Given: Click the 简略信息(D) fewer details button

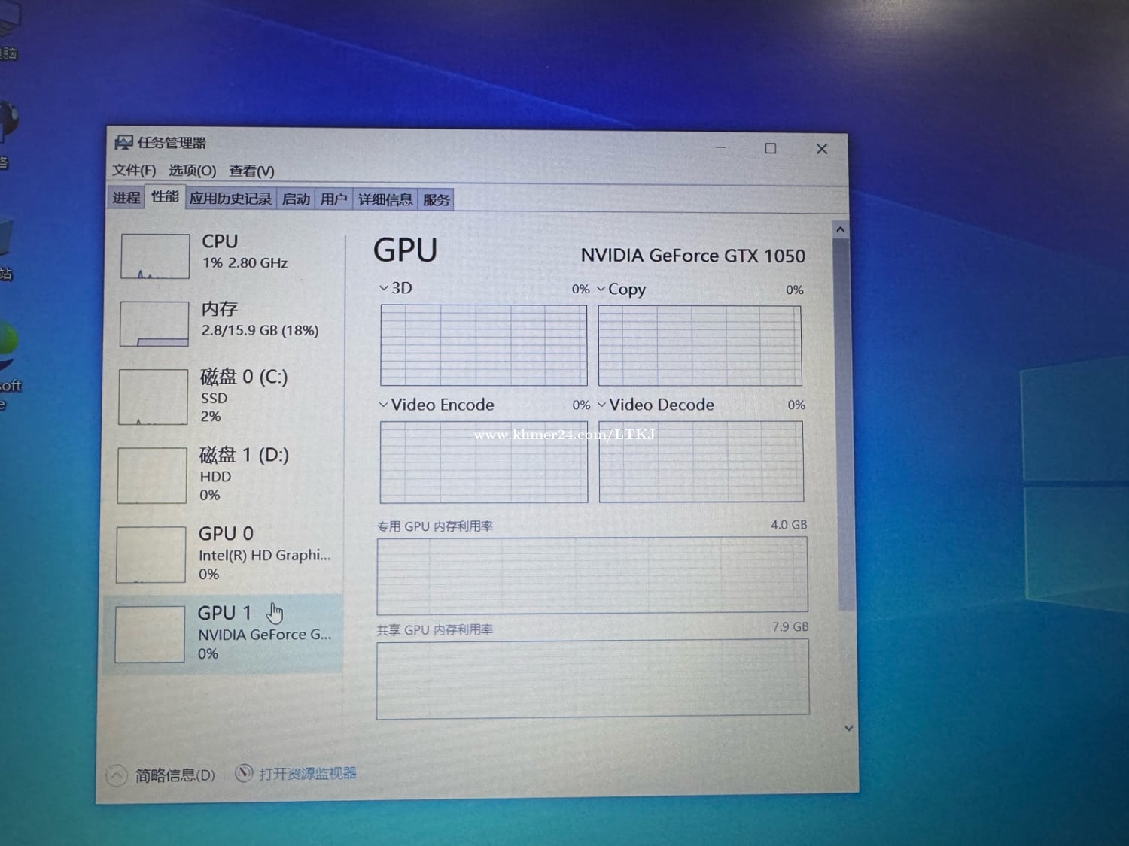Looking at the screenshot, I should pyautogui.click(x=160, y=775).
